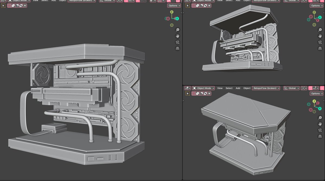Toggle camera view icon in left viewport
The height and width of the screenshot is (181, 325).
[x=178, y=42]
